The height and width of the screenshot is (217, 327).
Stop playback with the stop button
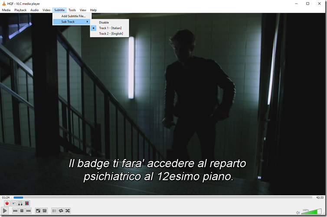(x=22, y=211)
